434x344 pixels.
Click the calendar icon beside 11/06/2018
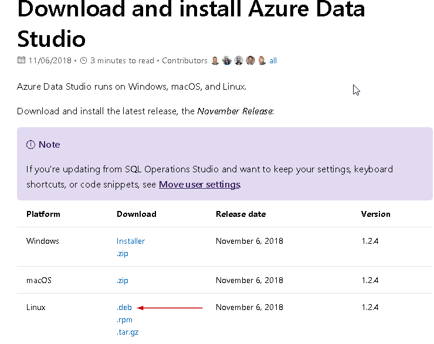point(22,60)
